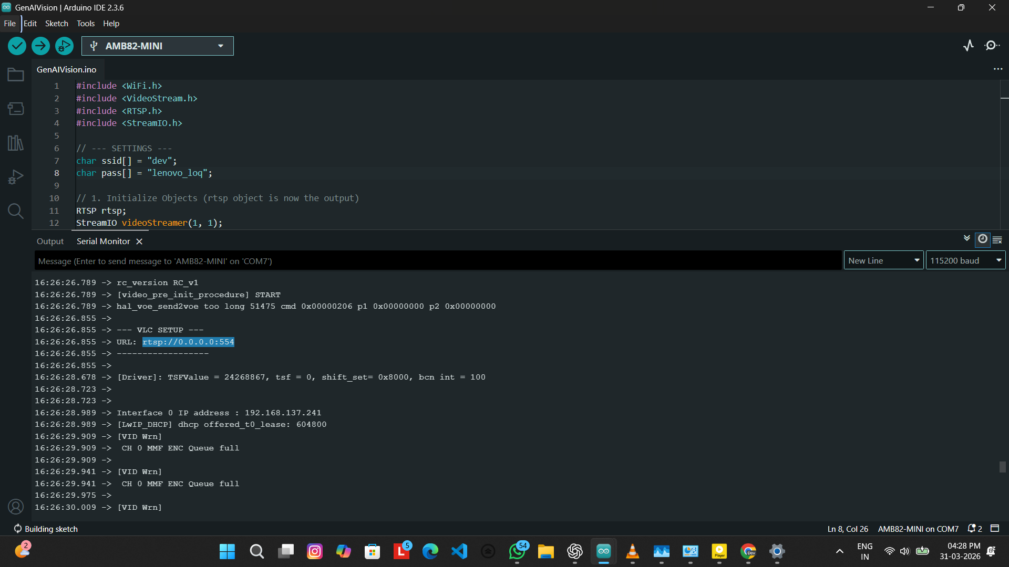Image resolution: width=1009 pixels, height=567 pixels.
Task: Click the Upload arrow button
Action: click(40, 46)
